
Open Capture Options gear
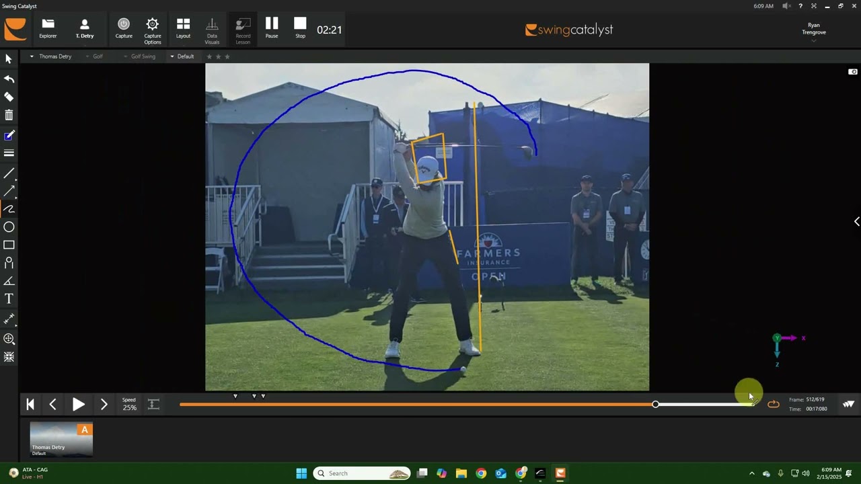pos(153,31)
